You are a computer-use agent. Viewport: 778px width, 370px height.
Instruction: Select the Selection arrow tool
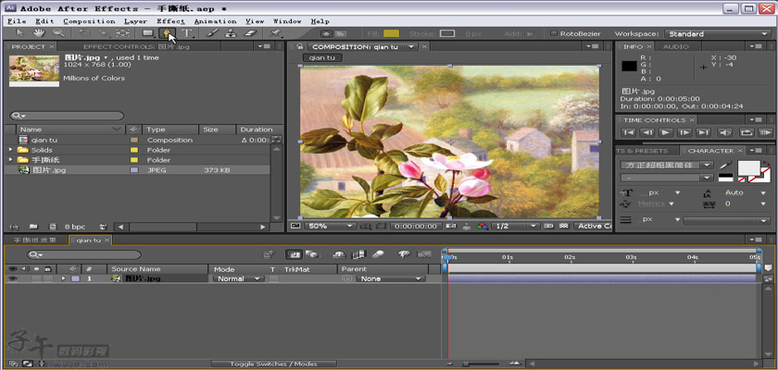pyautogui.click(x=19, y=33)
